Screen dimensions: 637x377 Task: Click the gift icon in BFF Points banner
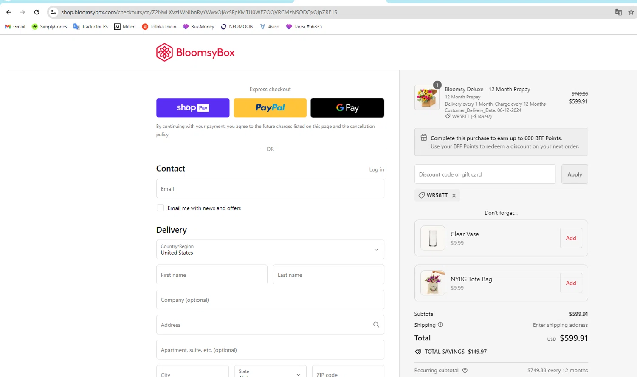click(424, 138)
